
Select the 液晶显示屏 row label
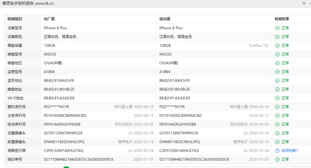click(x=17, y=151)
